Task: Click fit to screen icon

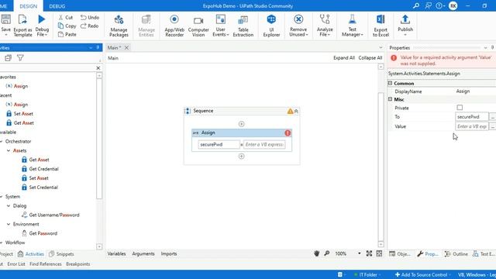Action: 369,253
